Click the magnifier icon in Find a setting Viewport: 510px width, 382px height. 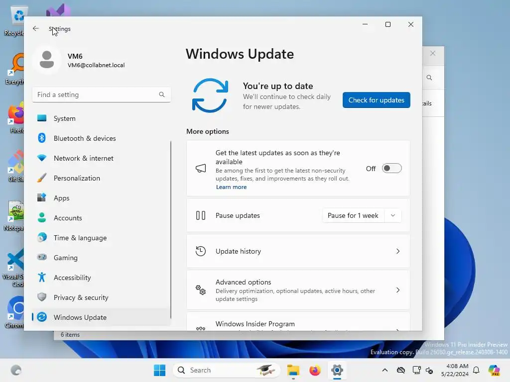(x=162, y=95)
